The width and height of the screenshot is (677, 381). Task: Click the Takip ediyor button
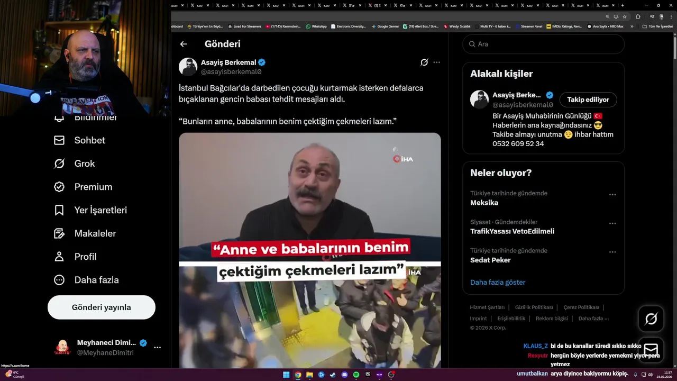tap(588, 99)
